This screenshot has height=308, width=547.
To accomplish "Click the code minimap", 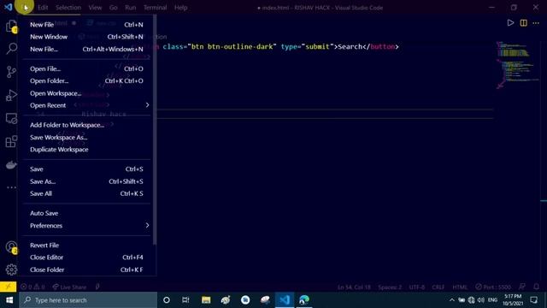I will coord(518,65).
